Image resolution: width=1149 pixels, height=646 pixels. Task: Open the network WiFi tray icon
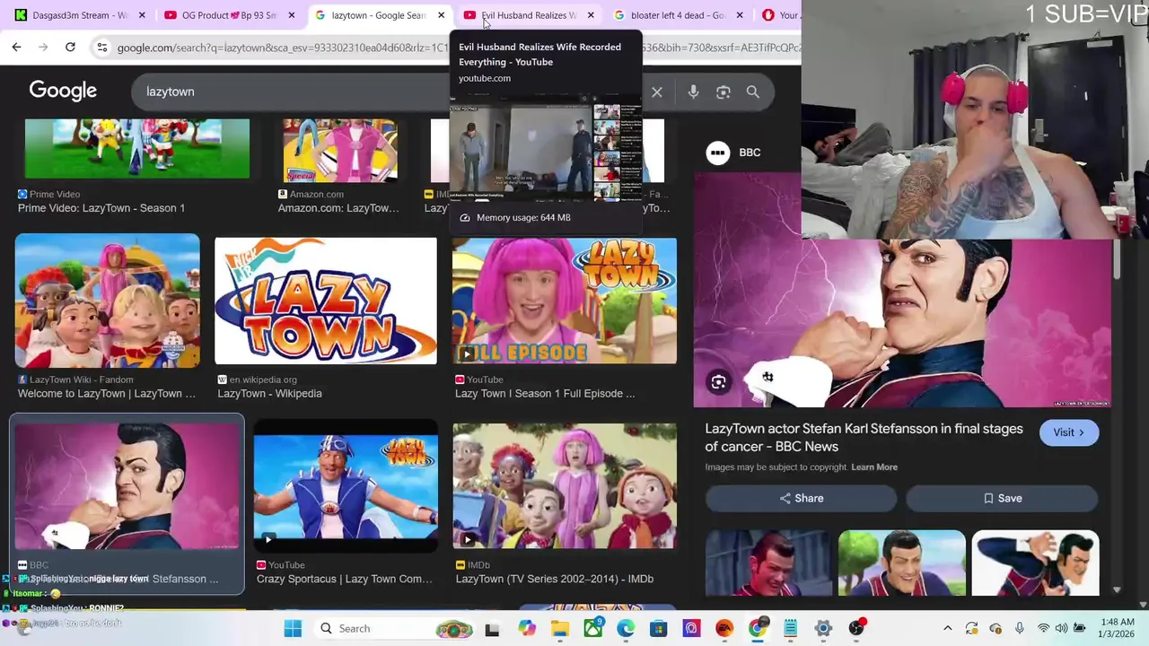(1043, 628)
